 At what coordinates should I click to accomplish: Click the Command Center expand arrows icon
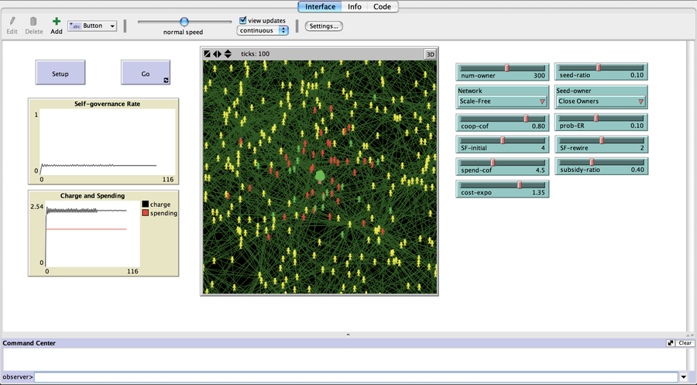coord(670,342)
